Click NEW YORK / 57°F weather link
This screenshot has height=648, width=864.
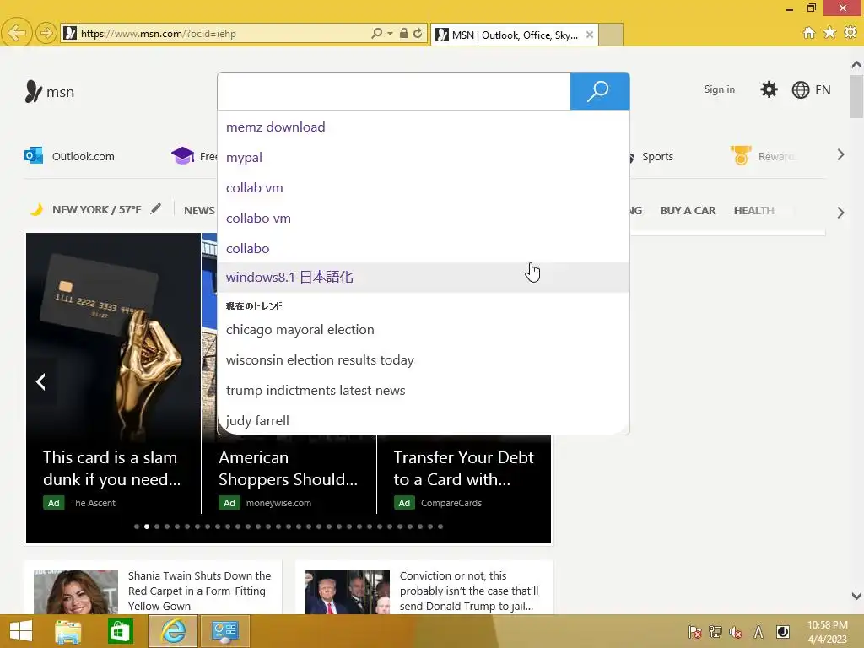click(x=96, y=210)
